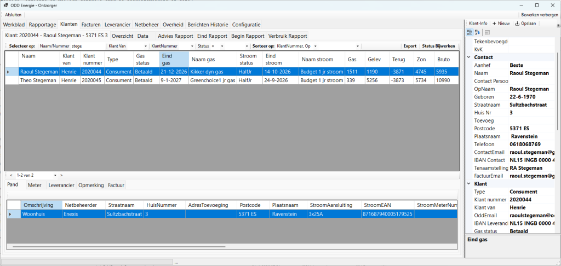
Task: Open the Configuratie tab
Action: pos(246,25)
